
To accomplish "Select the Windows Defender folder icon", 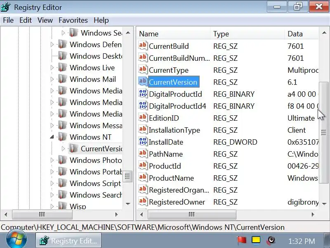I will coord(62,44).
